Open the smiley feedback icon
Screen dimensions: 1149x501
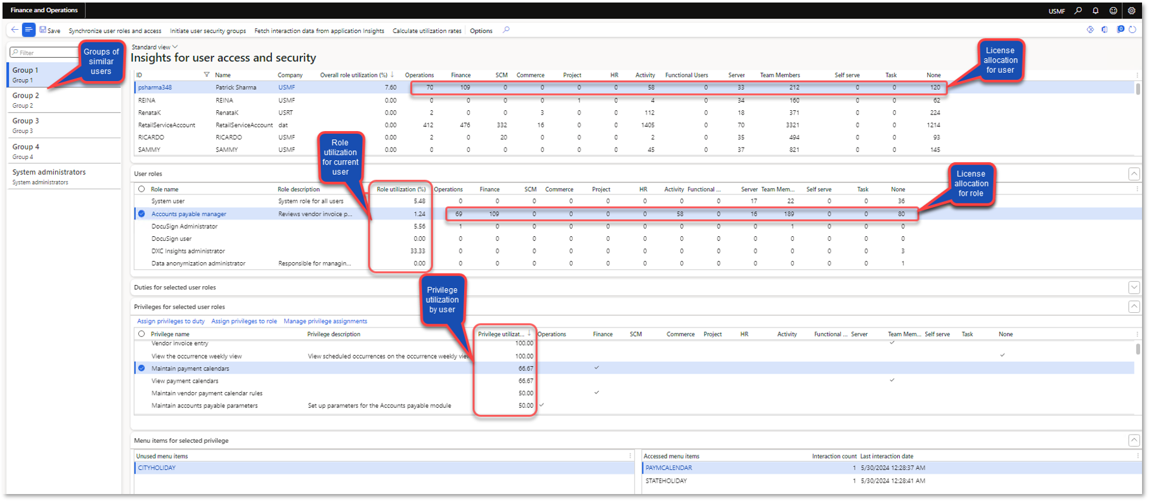tap(1113, 11)
